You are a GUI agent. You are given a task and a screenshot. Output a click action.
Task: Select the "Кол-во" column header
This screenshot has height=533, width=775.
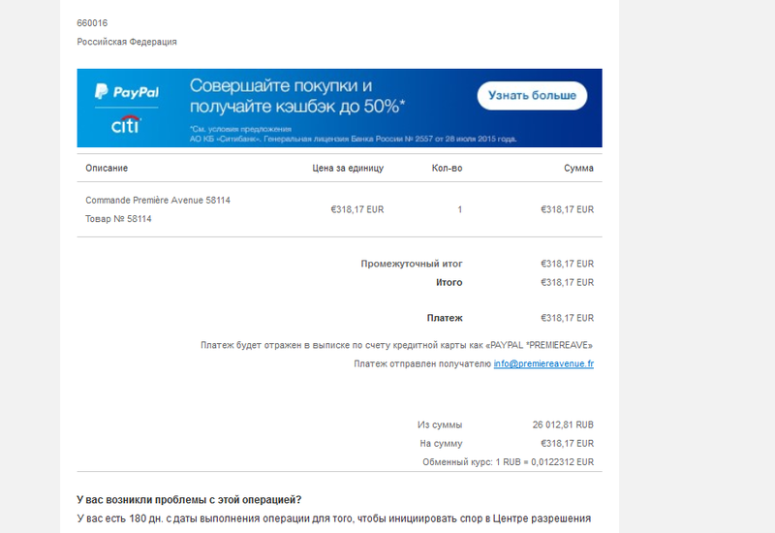click(x=447, y=168)
